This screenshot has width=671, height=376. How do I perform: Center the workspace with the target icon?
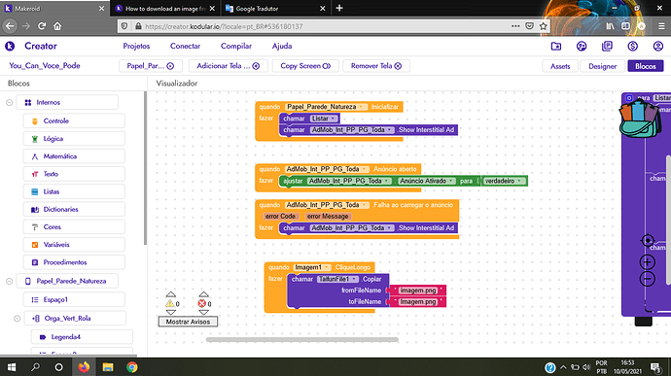648,240
